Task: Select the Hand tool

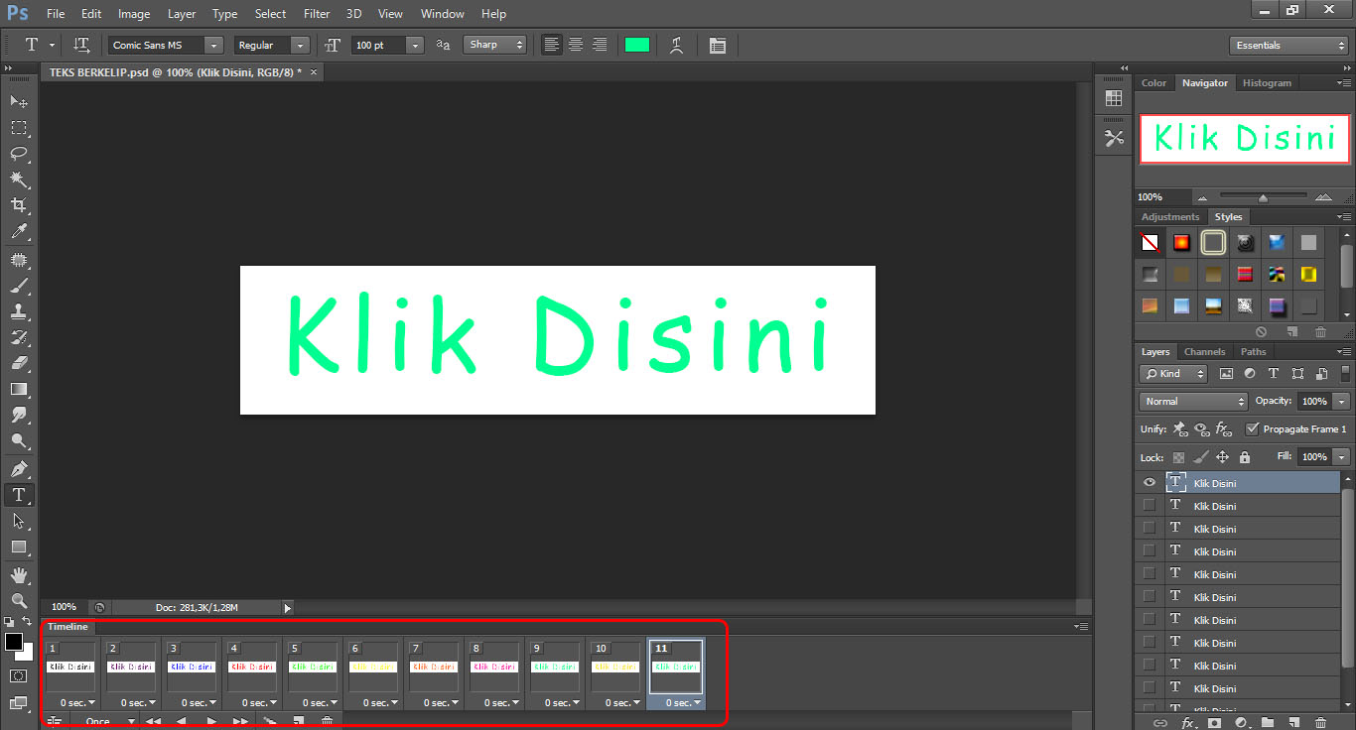Action: coord(18,574)
